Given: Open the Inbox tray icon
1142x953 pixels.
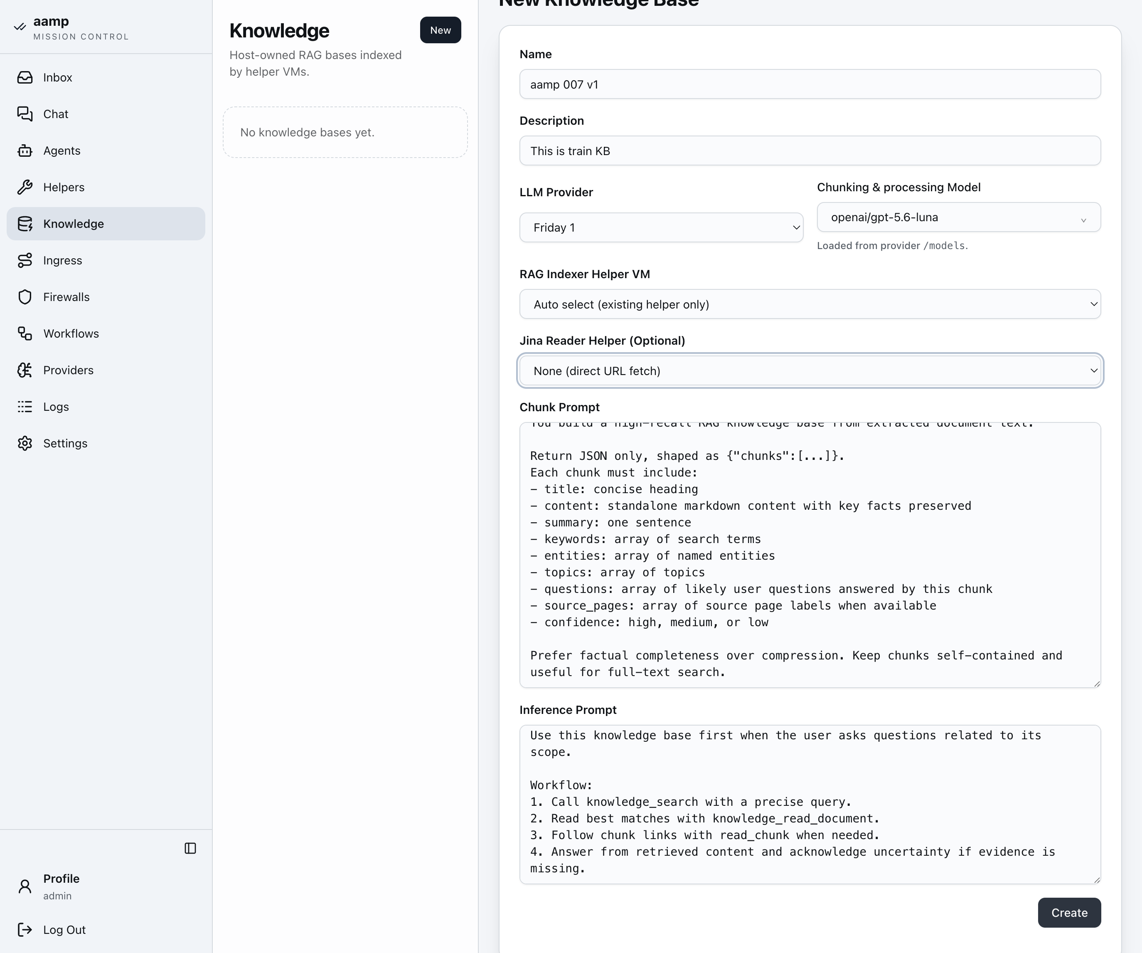Looking at the screenshot, I should (25, 77).
